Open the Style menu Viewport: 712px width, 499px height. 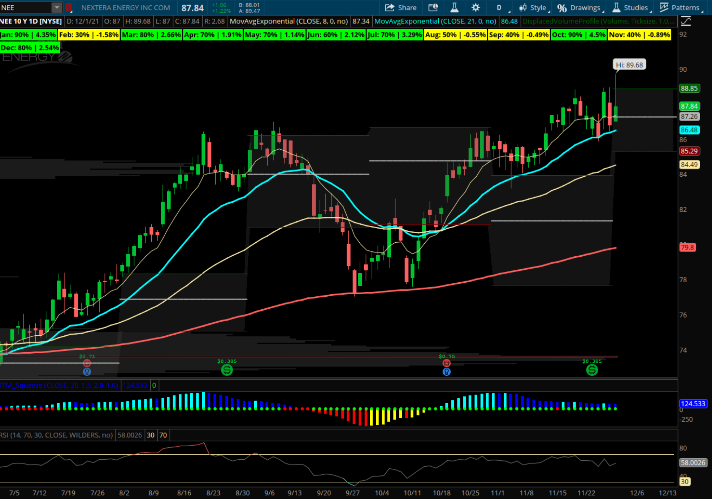click(534, 8)
